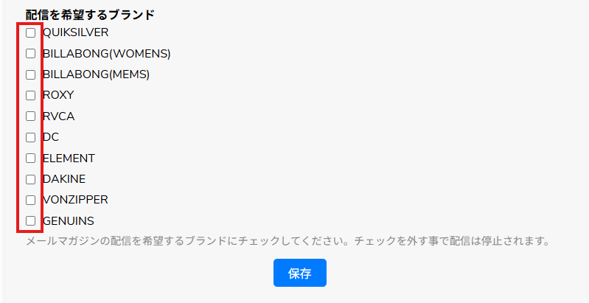Toggle the RVCA checkbox
Image resolution: width=589 pixels, height=303 pixels.
pos(30,116)
